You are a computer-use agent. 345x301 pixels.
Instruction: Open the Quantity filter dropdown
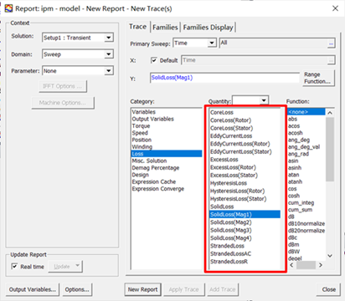point(264,100)
